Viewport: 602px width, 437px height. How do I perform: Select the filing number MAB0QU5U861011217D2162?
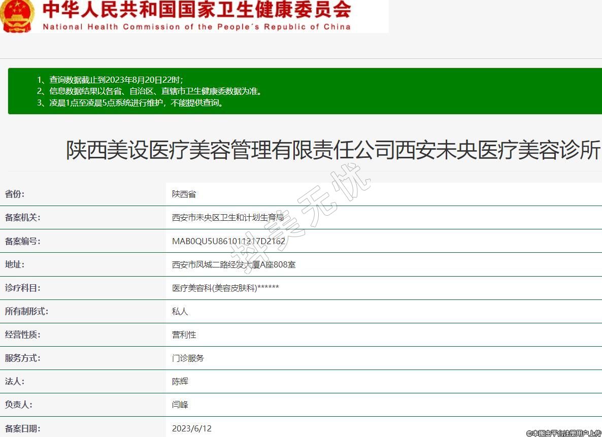(x=228, y=241)
